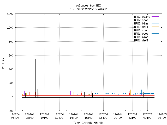Click the 120204 08:00 x-axis label
Screen dimensions: 167x125
click(29, 116)
